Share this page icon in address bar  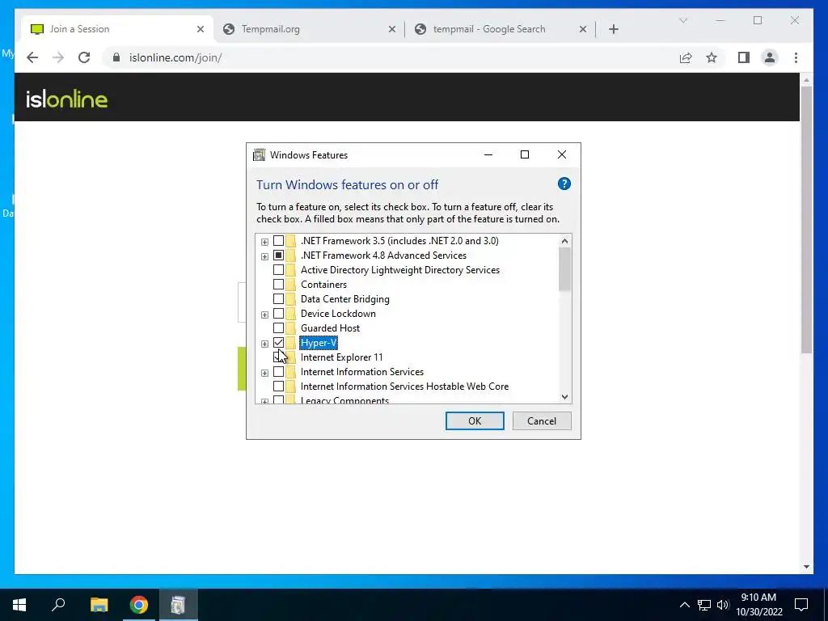point(686,57)
